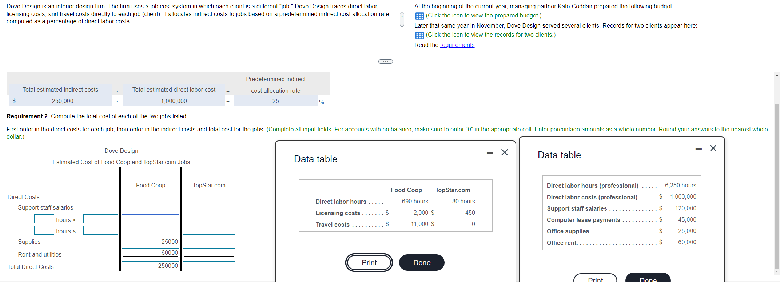Click the vertical scrollbar on the right

(x=777, y=173)
